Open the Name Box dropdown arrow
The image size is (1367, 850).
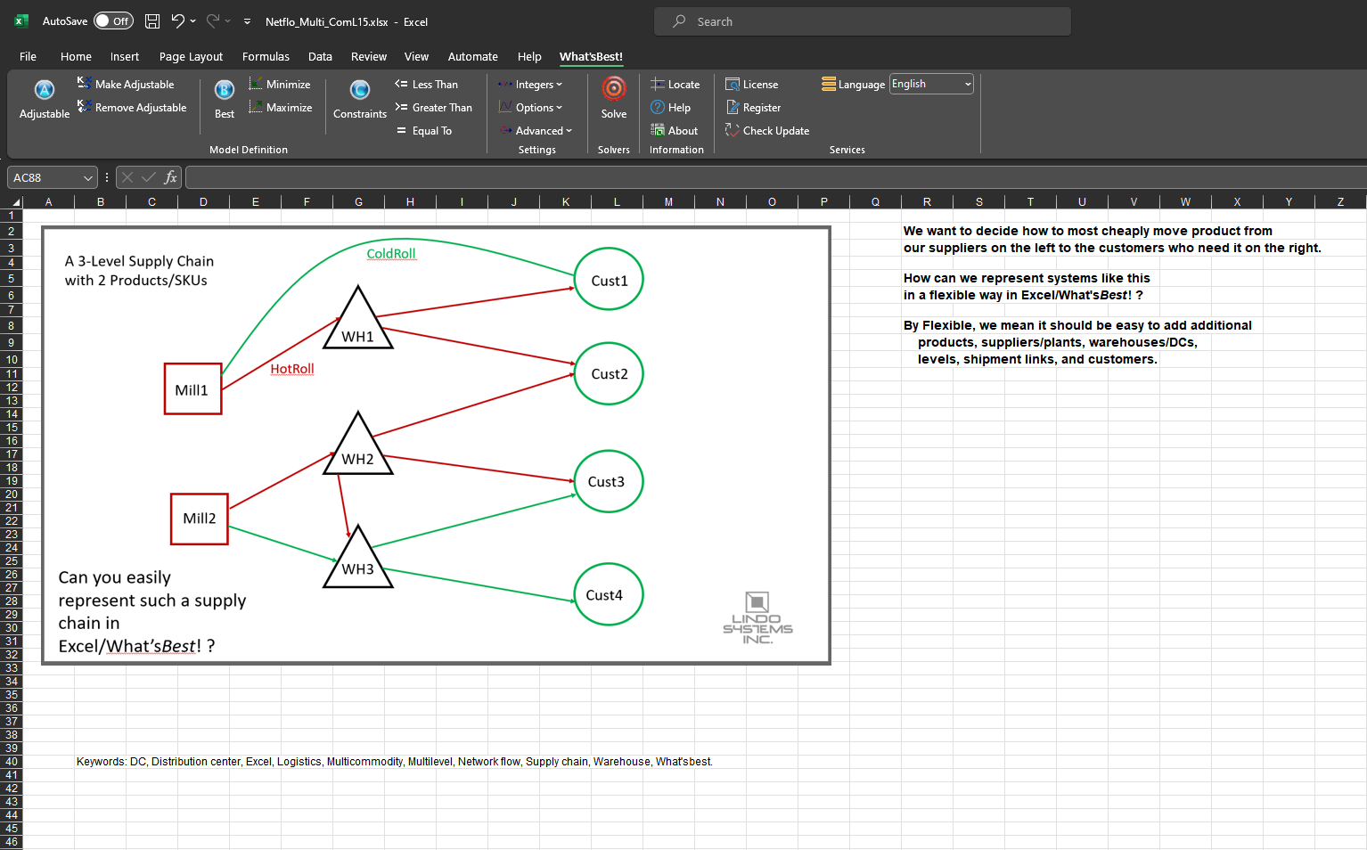coord(87,178)
